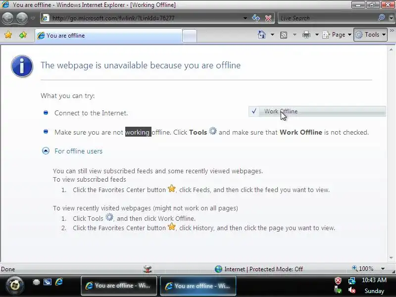
Task: Open the Tools menu button
Action: (x=370, y=35)
